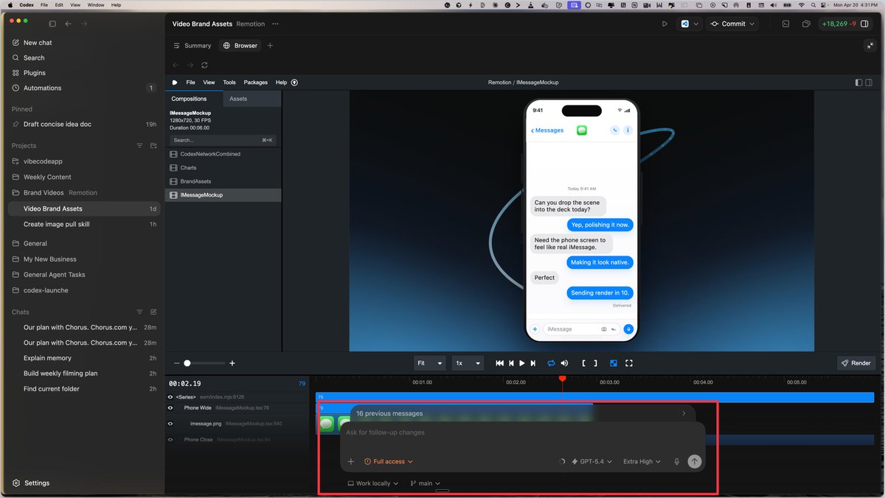Toggle visibility of the imessage.png track
The image size is (885, 498).
tap(170, 424)
